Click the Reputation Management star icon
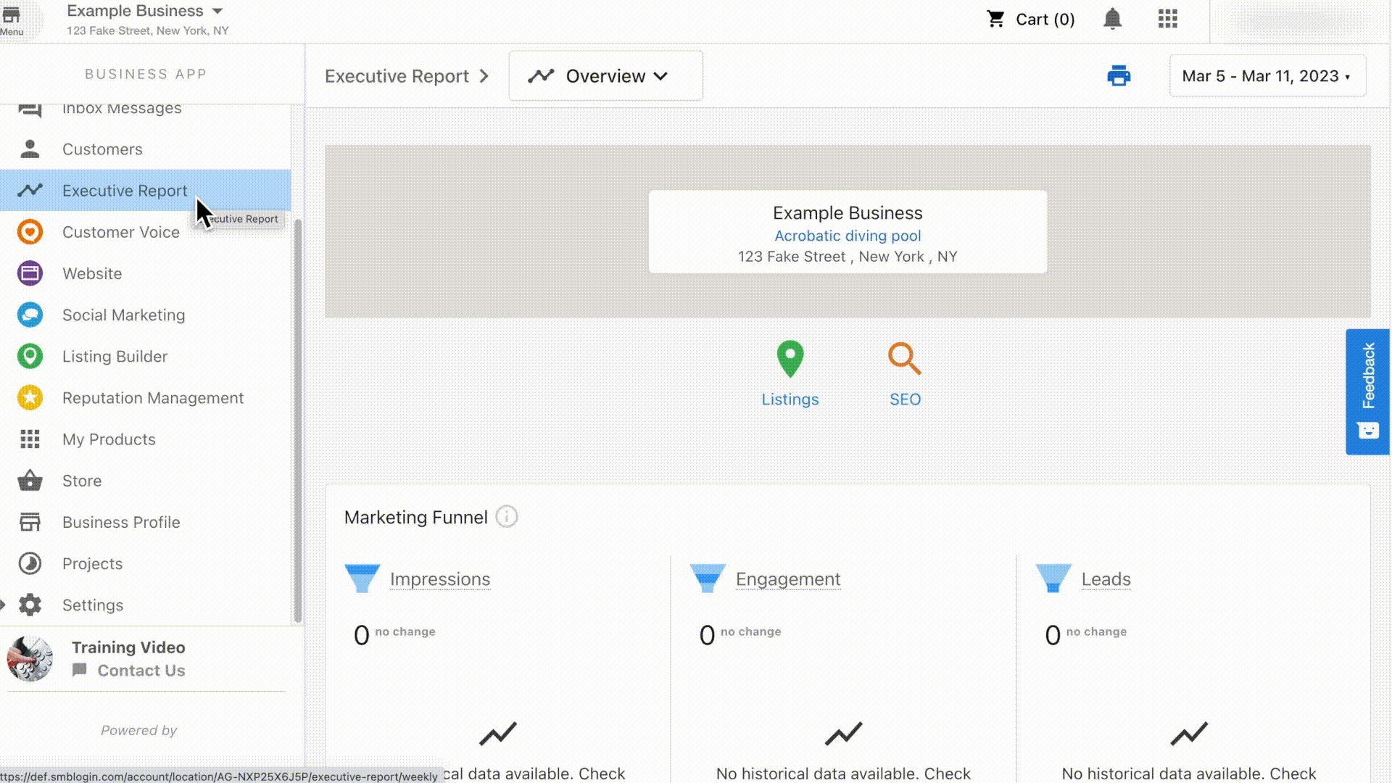The width and height of the screenshot is (1392, 783). [x=30, y=398]
